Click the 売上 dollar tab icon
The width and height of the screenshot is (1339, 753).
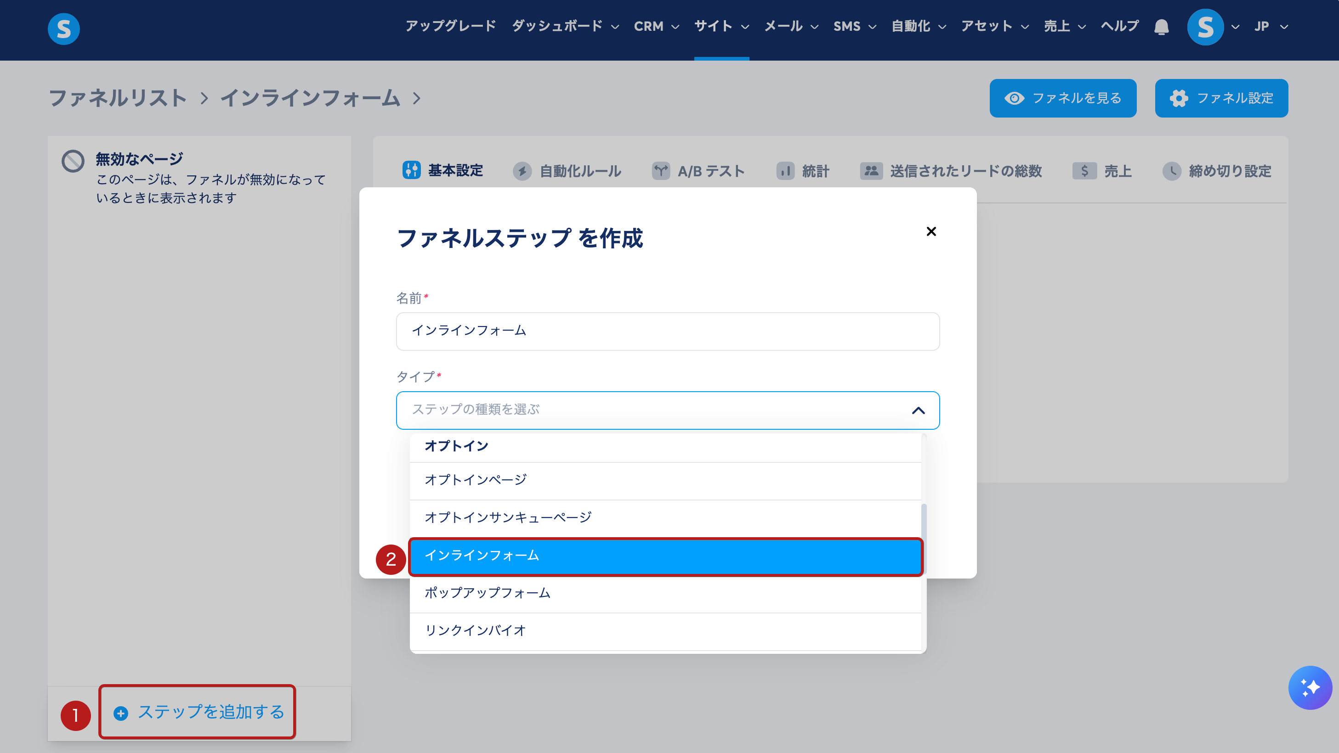pos(1084,171)
